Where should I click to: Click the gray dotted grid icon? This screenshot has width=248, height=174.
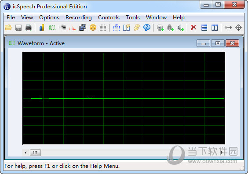(x=103, y=28)
